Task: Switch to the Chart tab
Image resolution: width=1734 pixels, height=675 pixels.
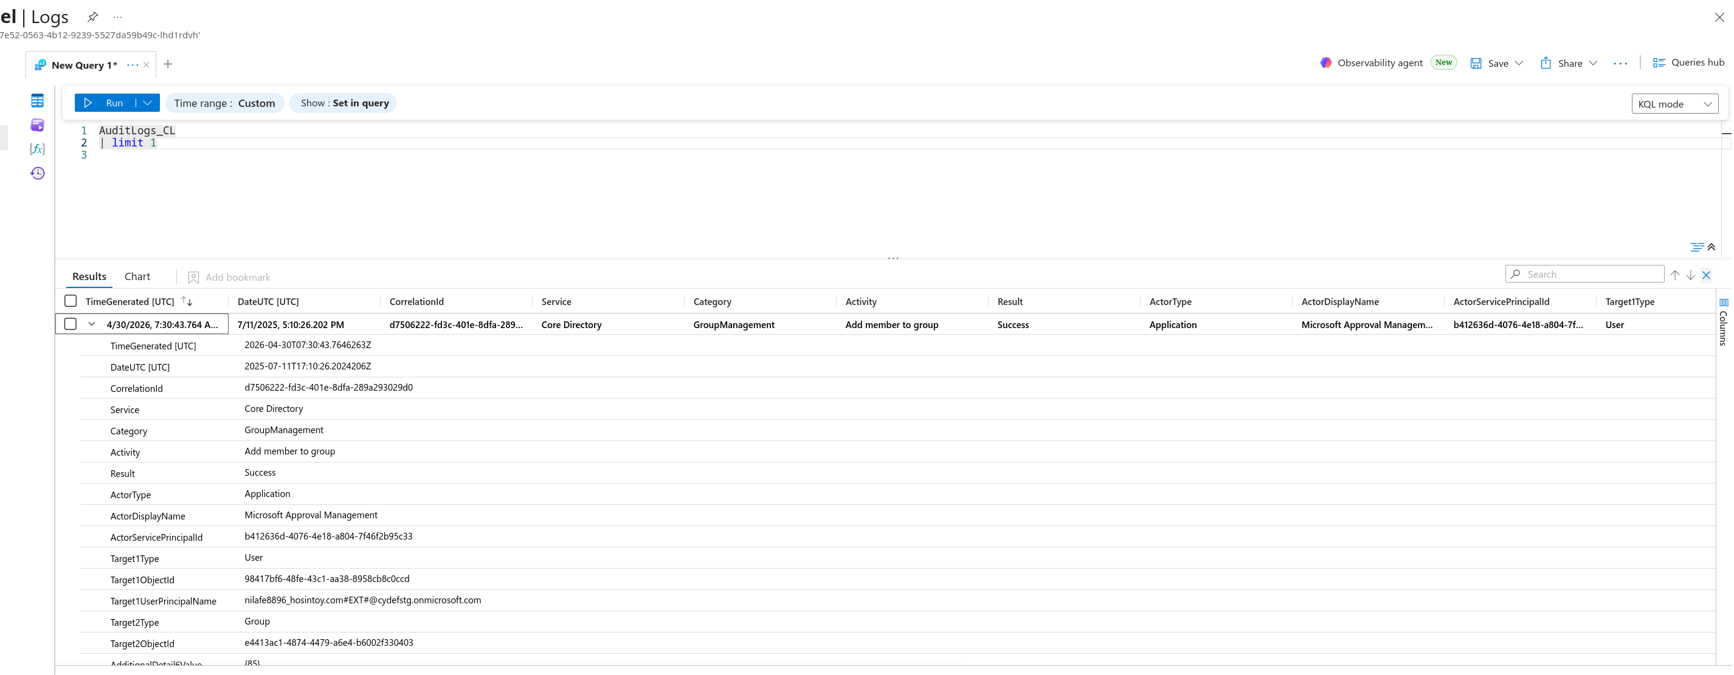Action: pos(137,276)
